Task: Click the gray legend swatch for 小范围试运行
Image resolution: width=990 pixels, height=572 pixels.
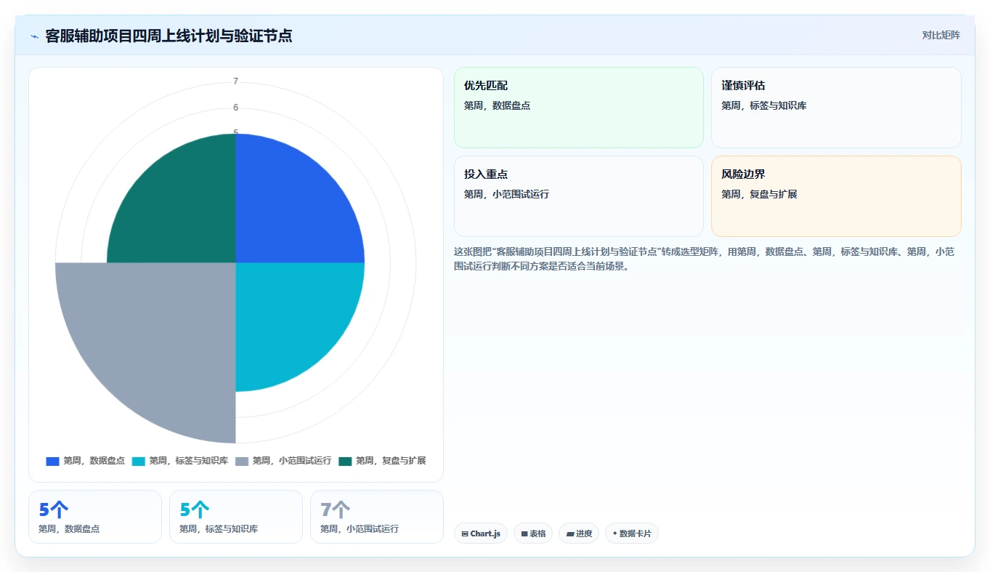Action: [242, 461]
